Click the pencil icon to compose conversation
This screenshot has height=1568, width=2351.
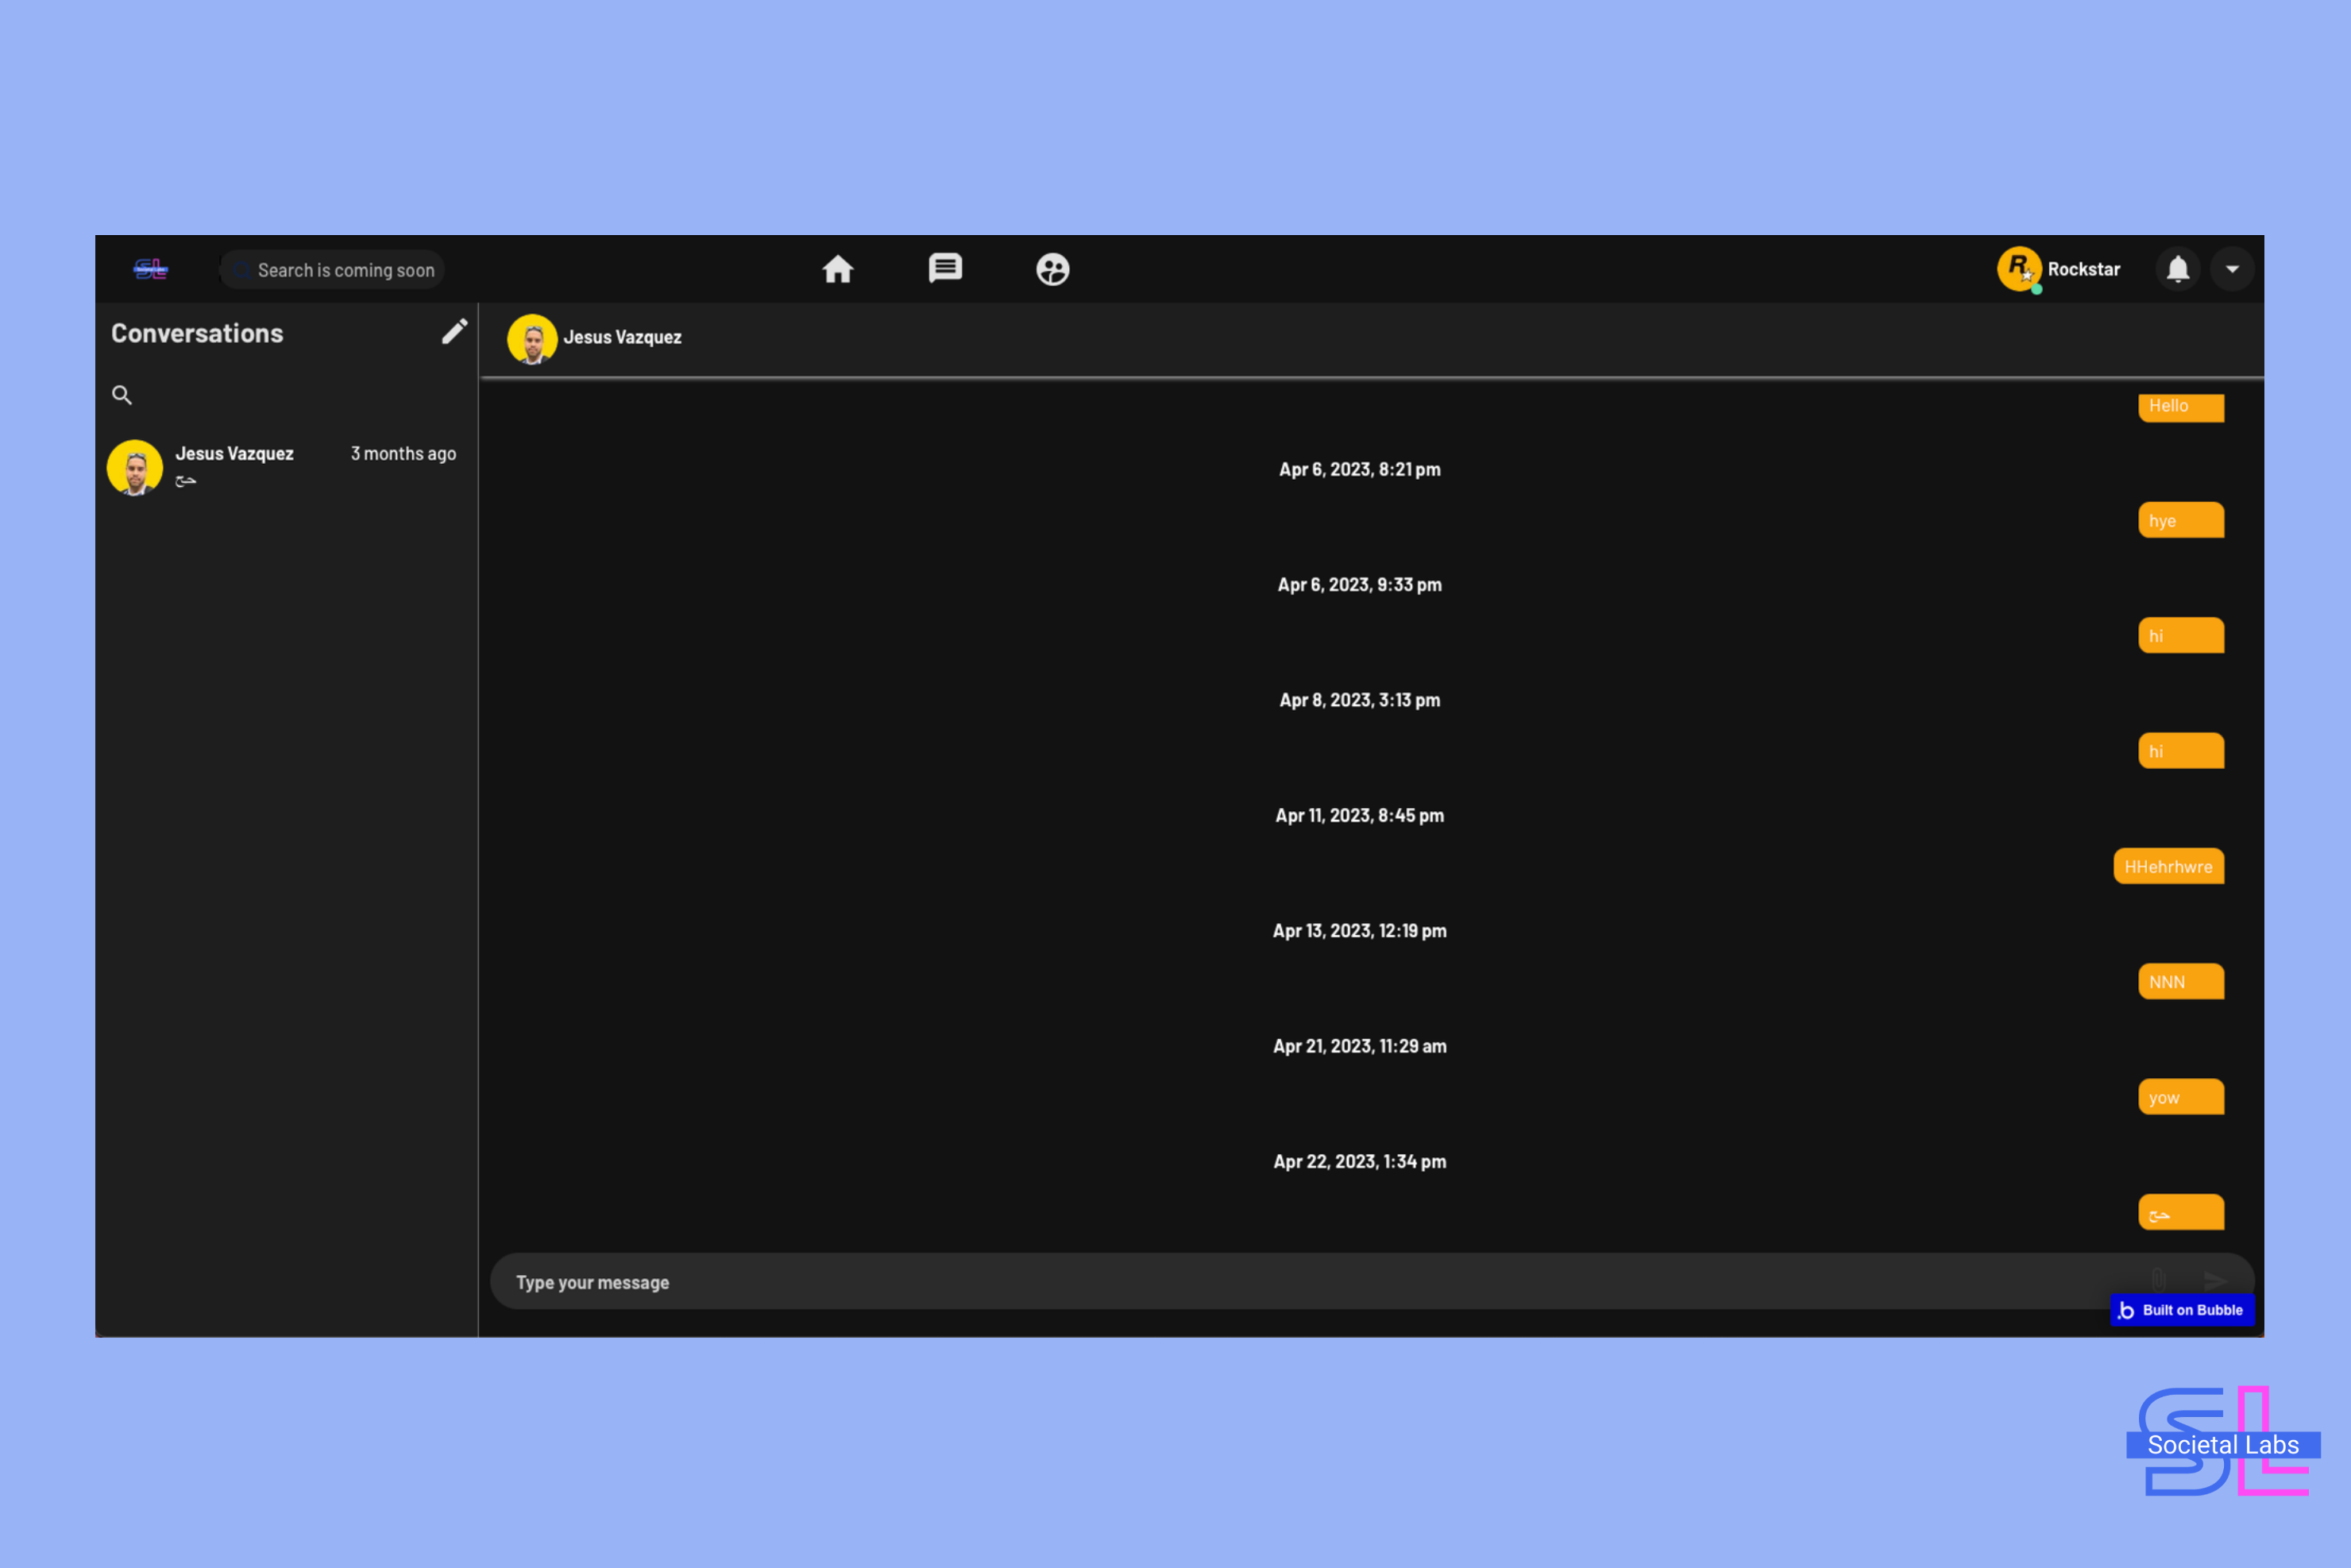tap(454, 331)
